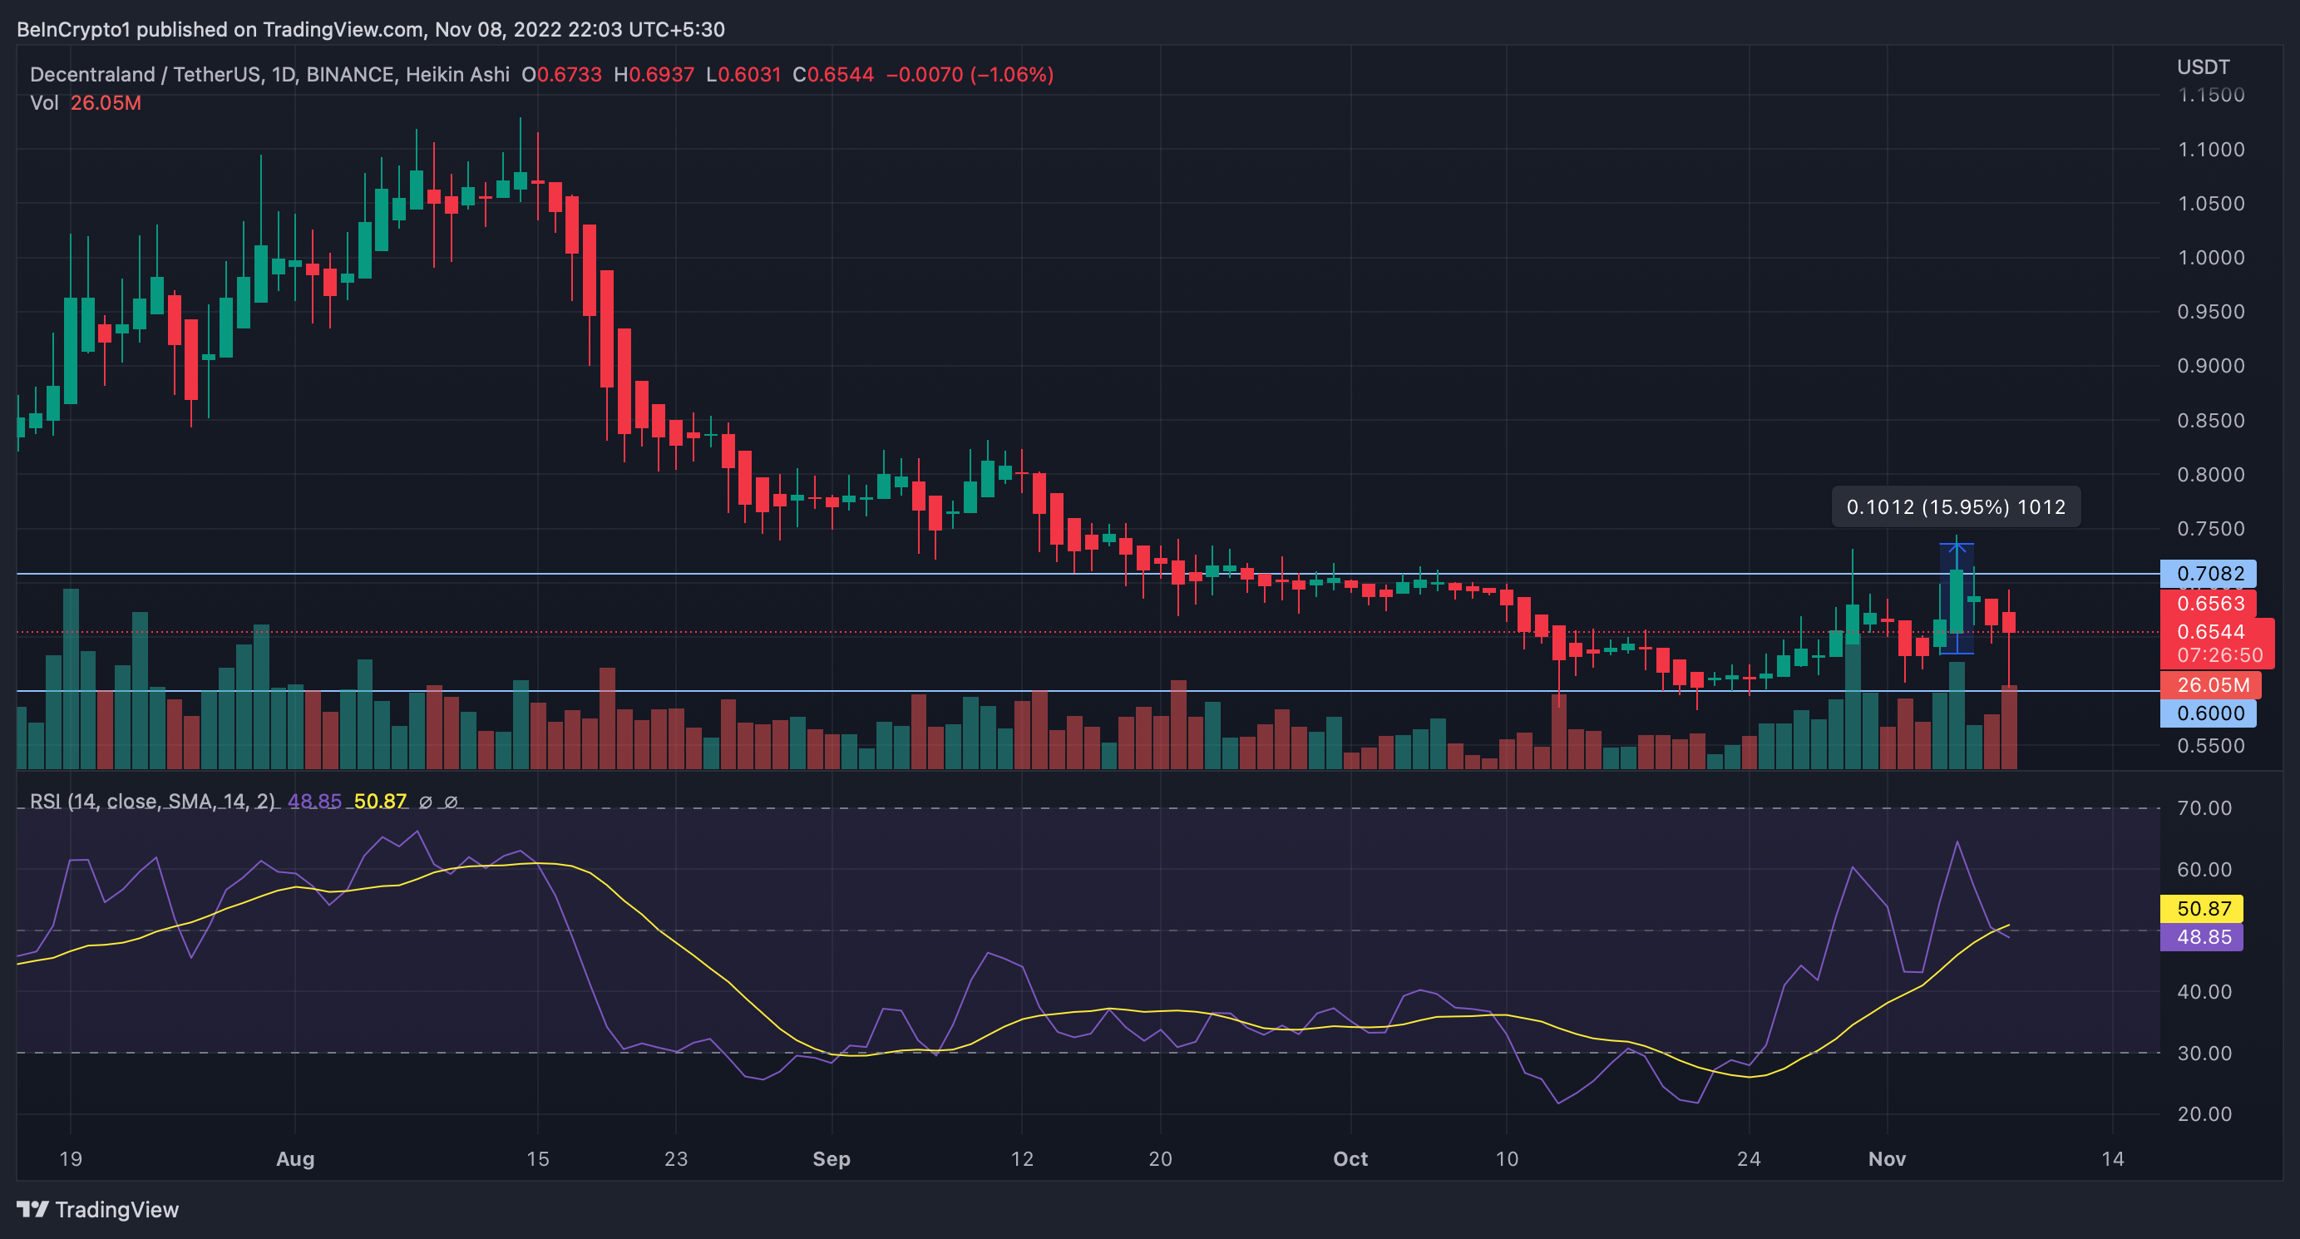
Task: Select the 0.7082 blue price label
Action: click(2207, 573)
